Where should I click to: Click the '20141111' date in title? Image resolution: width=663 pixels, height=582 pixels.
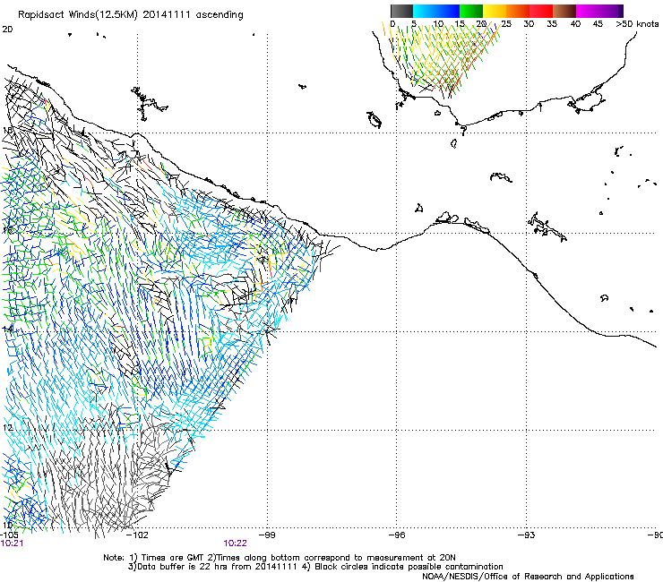pos(167,15)
